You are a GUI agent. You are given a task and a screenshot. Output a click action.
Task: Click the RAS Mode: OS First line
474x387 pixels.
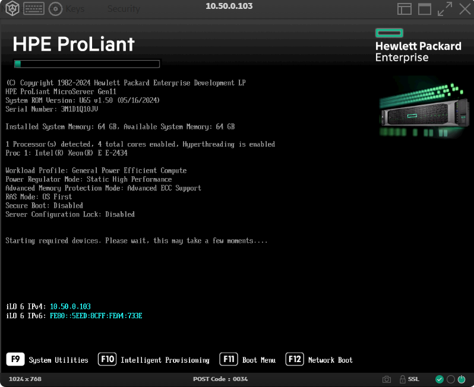pyautogui.click(x=39, y=196)
